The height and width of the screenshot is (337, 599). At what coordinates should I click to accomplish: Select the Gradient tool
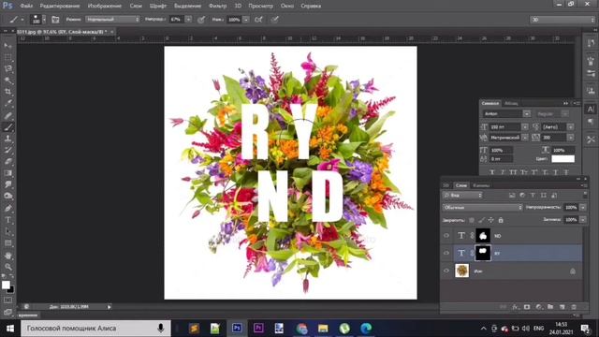pyautogui.click(x=8, y=173)
